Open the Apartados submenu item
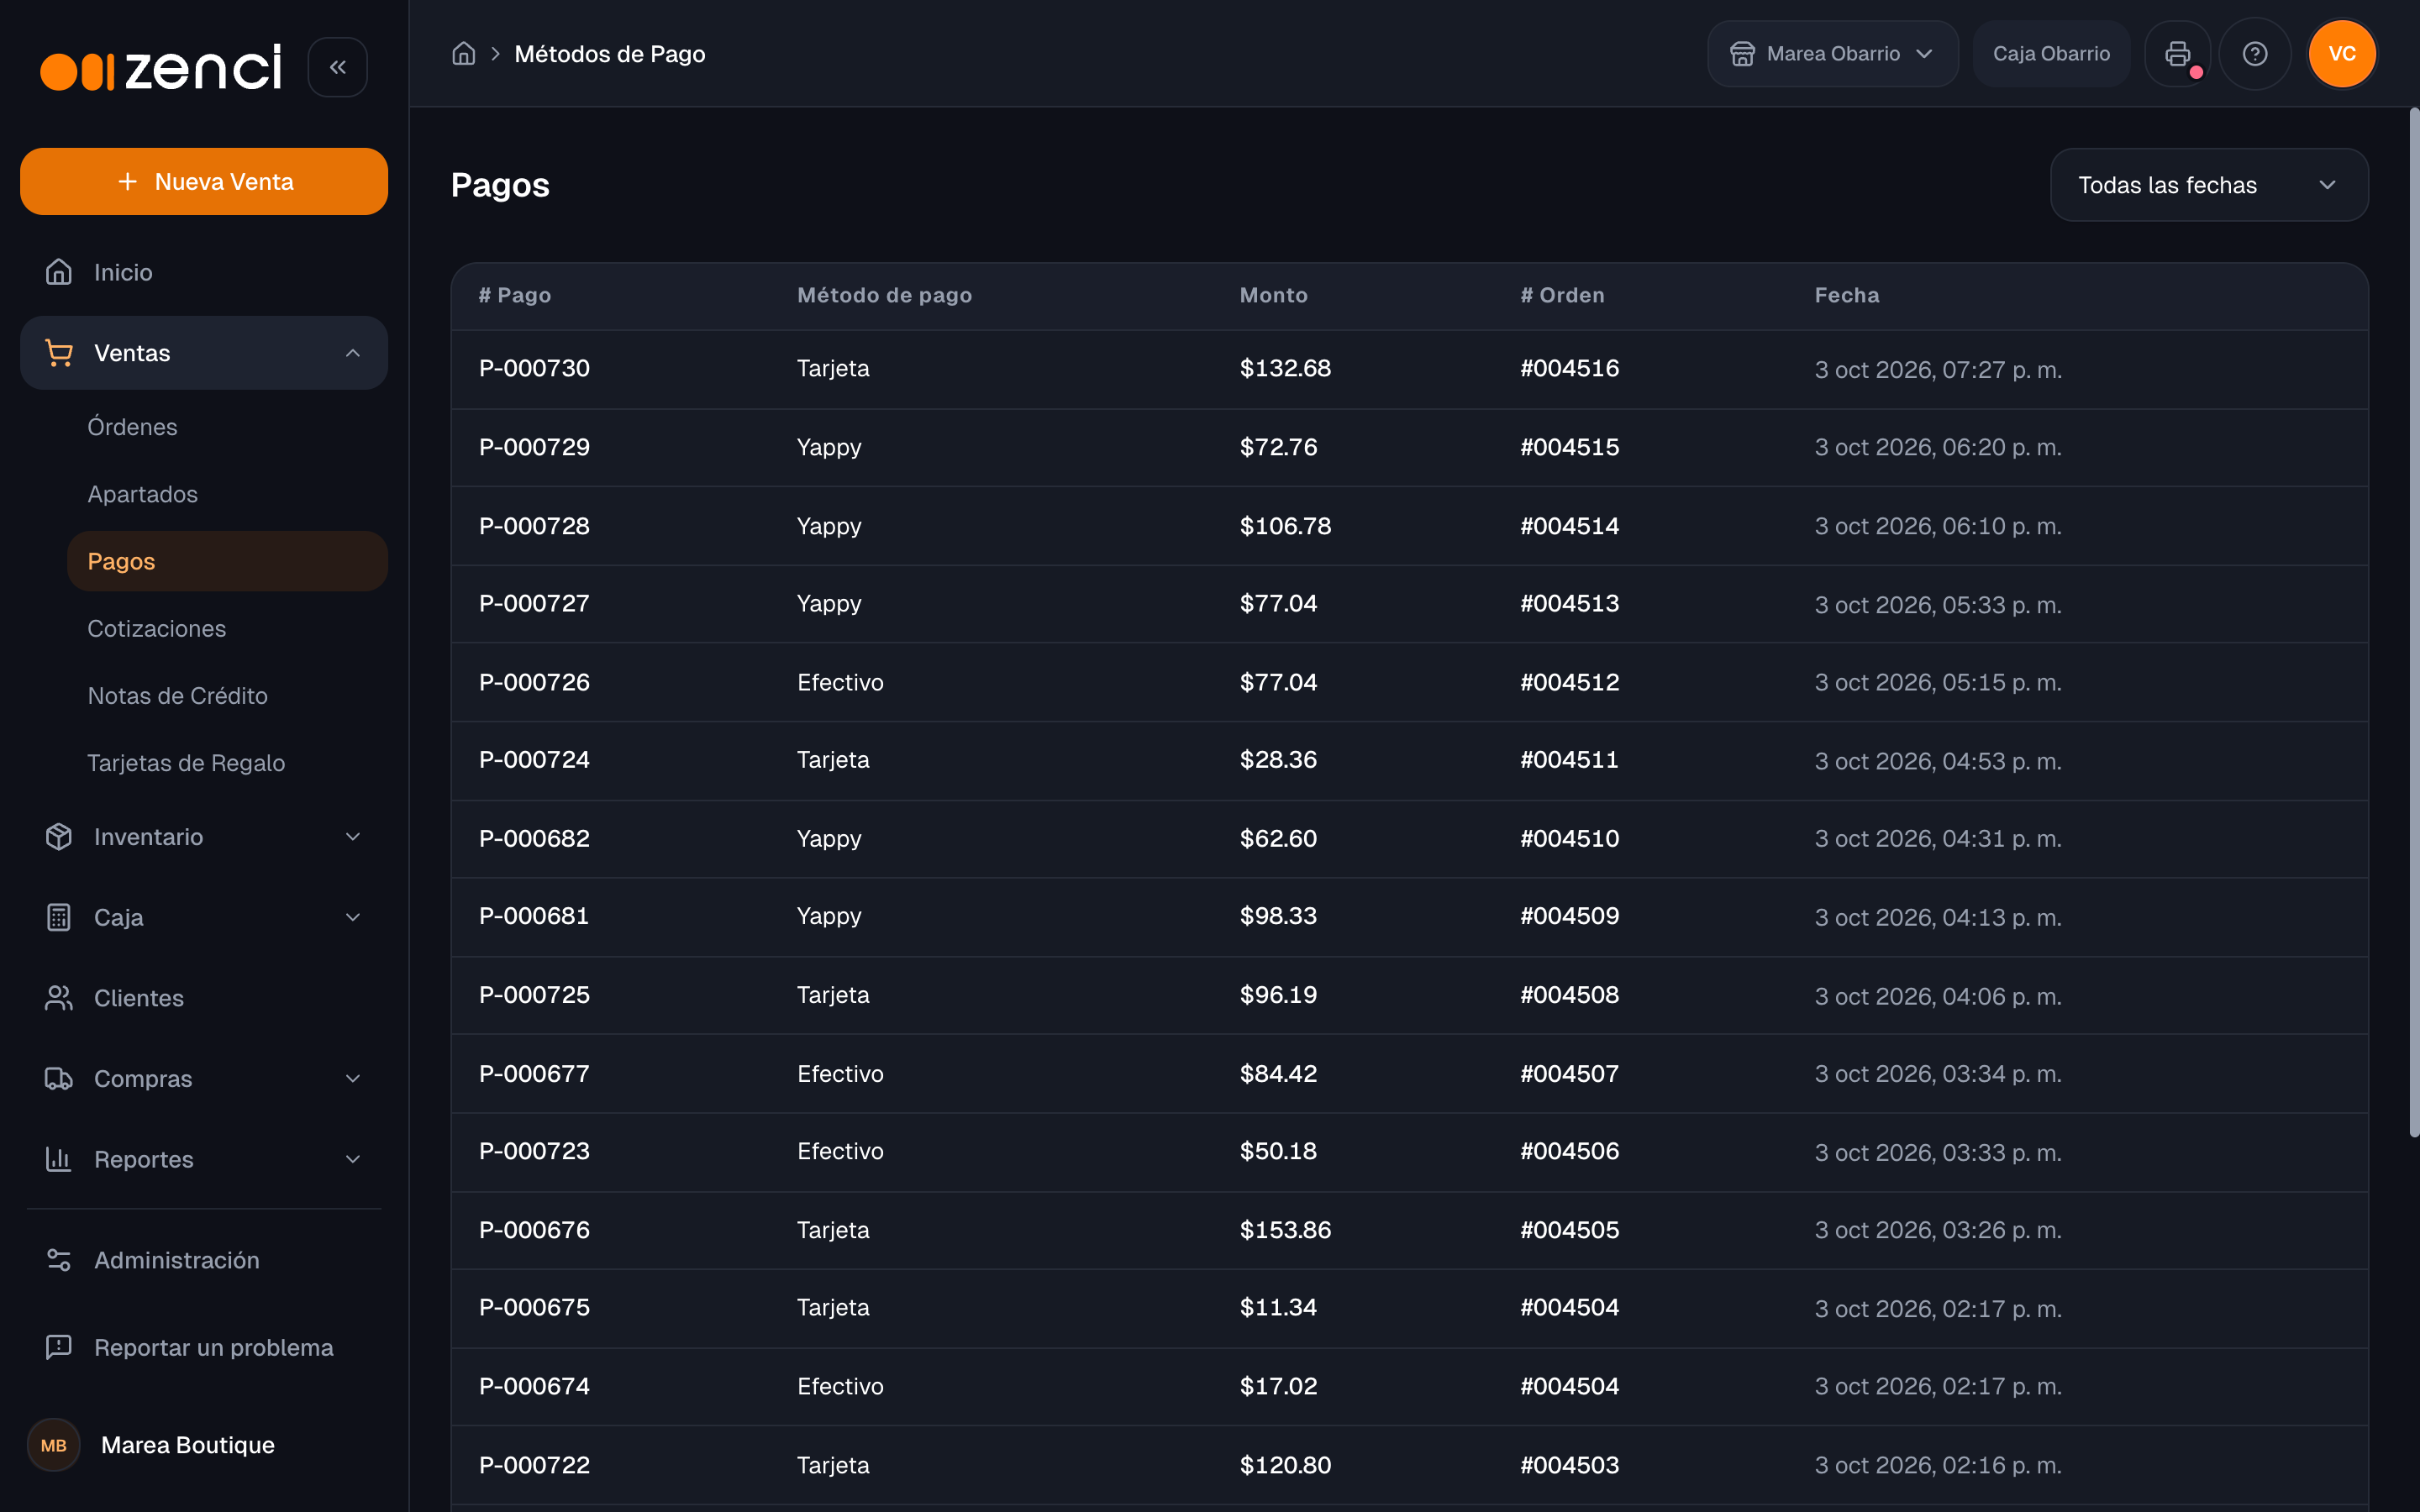The height and width of the screenshot is (1512, 2420). click(x=227, y=494)
